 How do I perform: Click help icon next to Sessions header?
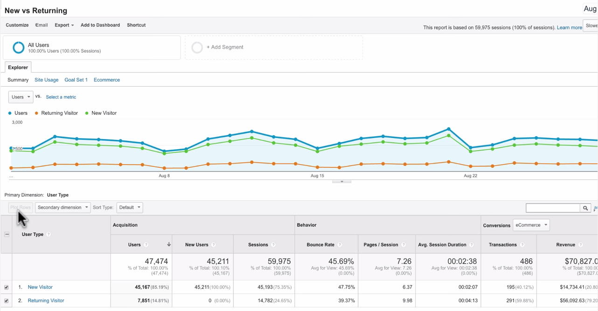pyautogui.click(x=273, y=245)
